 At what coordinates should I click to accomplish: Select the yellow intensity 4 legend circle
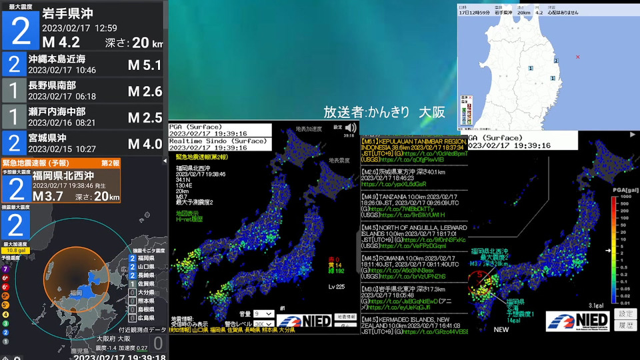6,315
